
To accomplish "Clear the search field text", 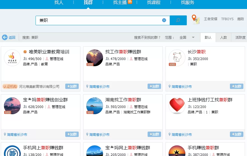I will [164, 20].
